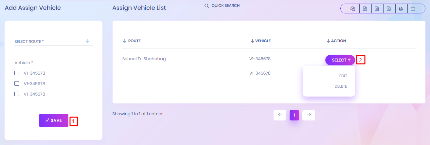Image resolution: width=430 pixels, height=145 pixels.
Task: Open the column visibility toggle
Action: pyautogui.click(x=413, y=9)
